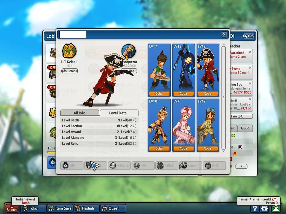The width and height of the screenshot is (286, 214).
Task: Open the Quest menu (F5)
Action: tap(113, 208)
